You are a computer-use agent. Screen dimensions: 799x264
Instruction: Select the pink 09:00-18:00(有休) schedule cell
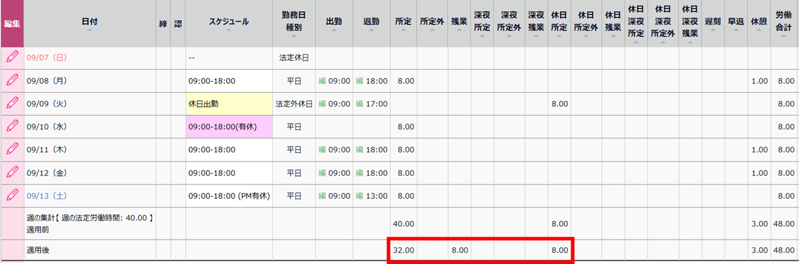click(x=228, y=127)
